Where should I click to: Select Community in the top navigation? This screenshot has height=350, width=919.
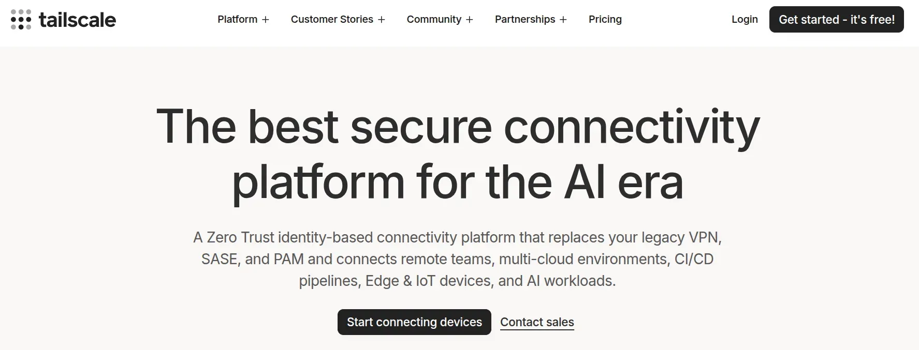[434, 20]
